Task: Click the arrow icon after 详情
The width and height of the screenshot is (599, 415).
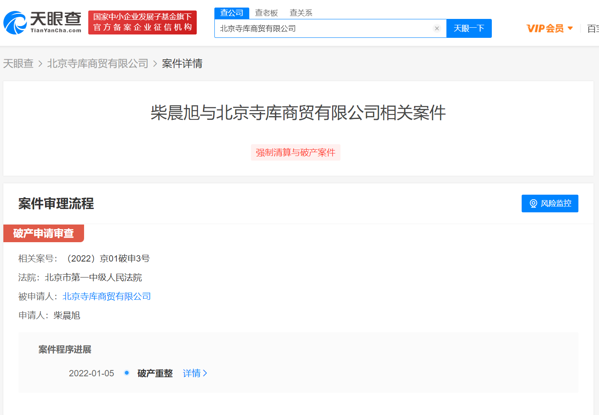Action: click(205, 373)
